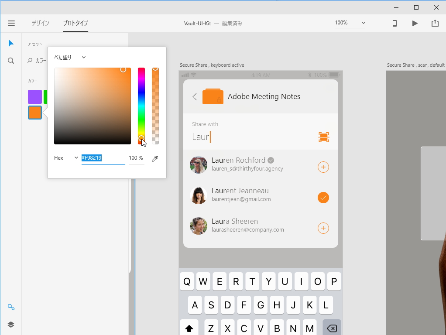The height and width of the screenshot is (335, 446).
Task: Select the arrow selection tool
Action: pos(11,43)
